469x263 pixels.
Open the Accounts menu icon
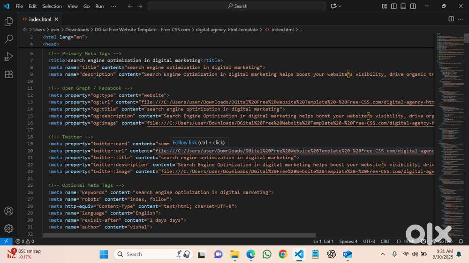[x=8, y=211]
